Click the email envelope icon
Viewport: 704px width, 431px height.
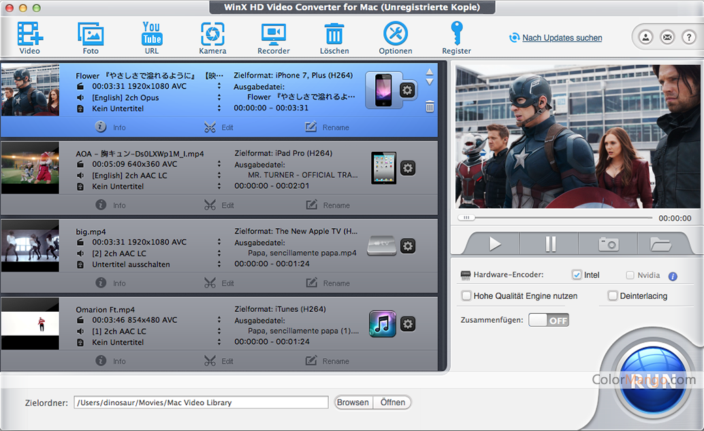pos(667,37)
